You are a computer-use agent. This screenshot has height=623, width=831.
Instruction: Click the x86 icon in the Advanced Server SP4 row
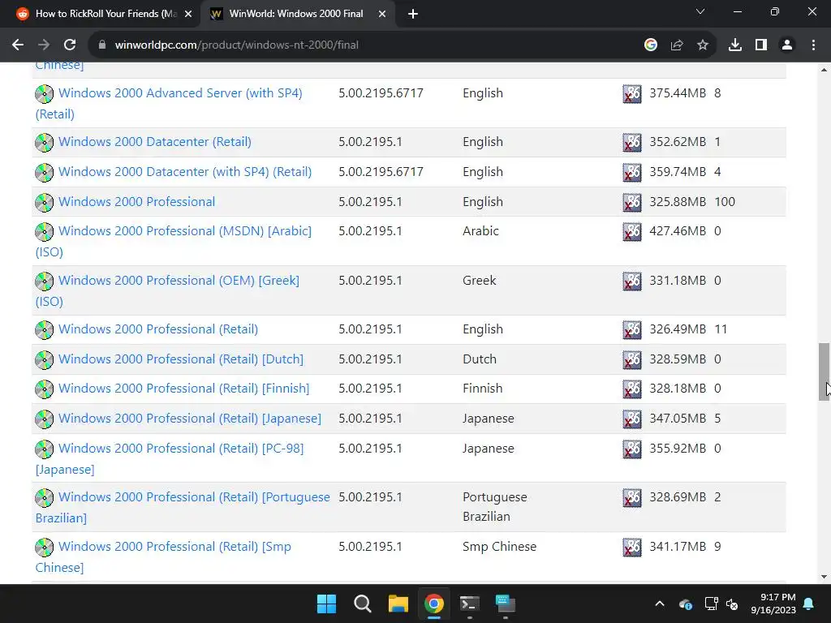click(631, 94)
